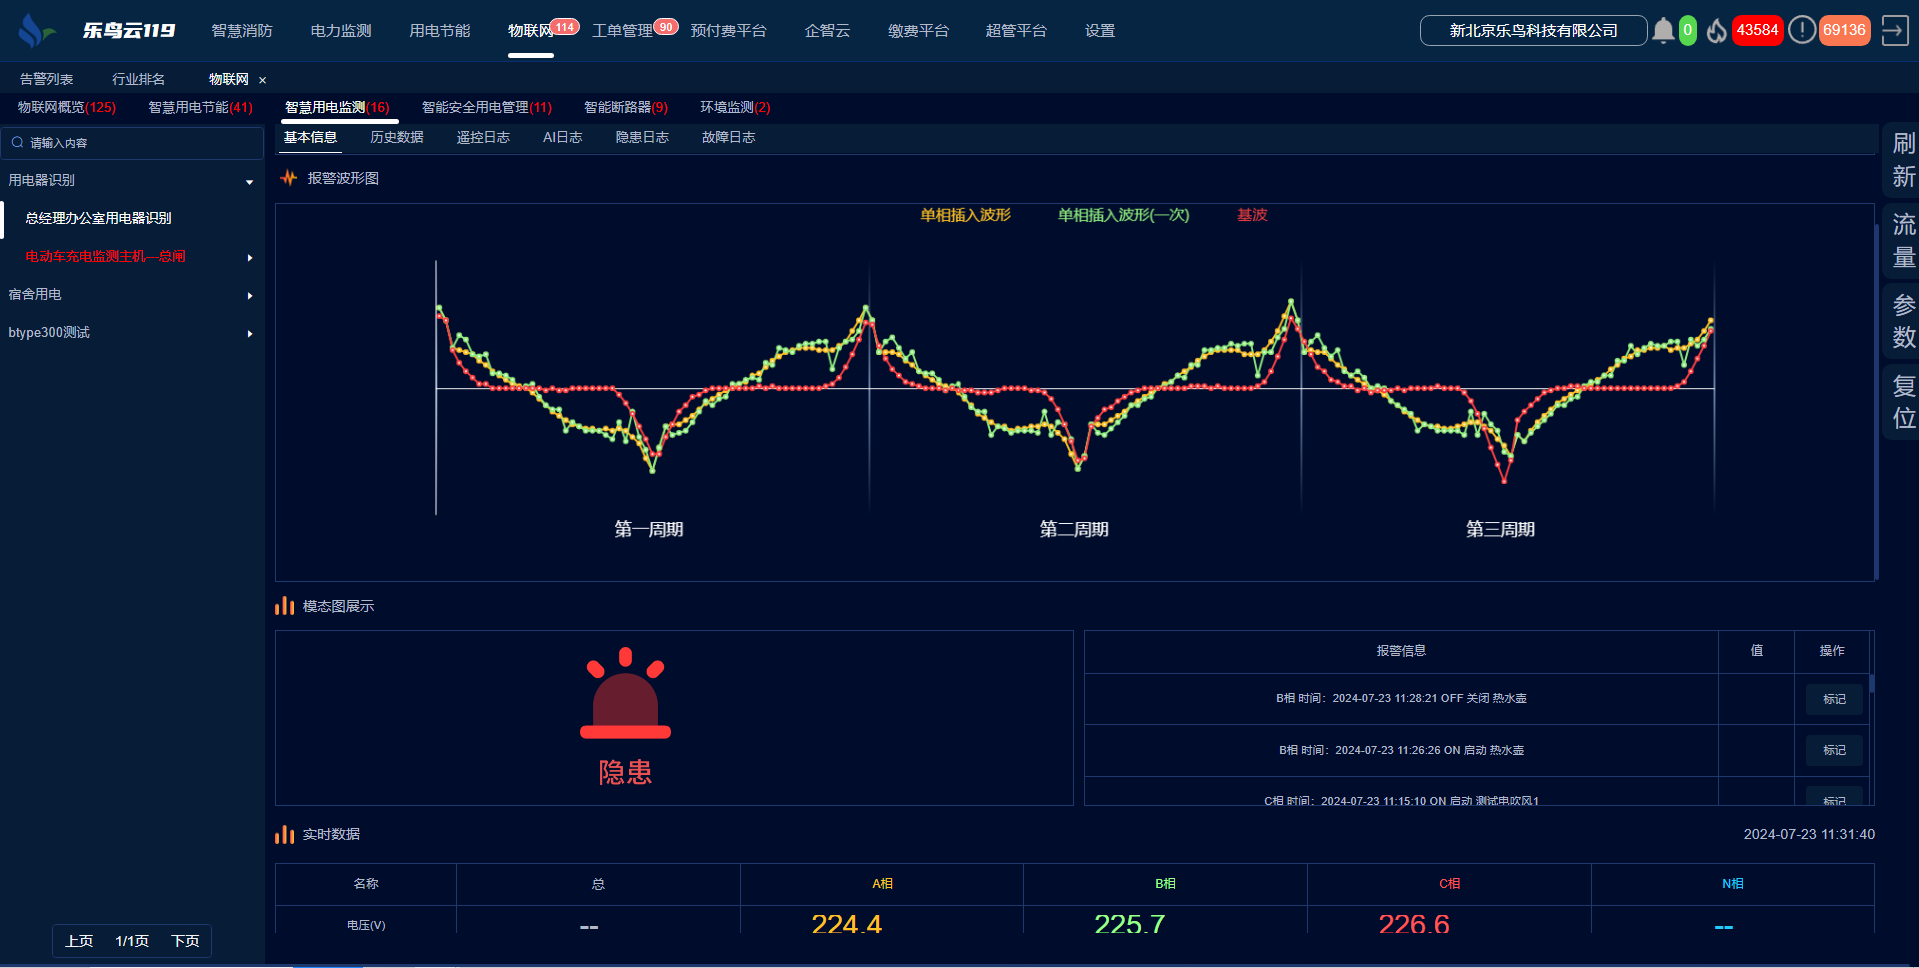Viewport: 1919px width, 968px height.
Task: Collapse the 用电器识别 tree group
Action: (x=249, y=182)
